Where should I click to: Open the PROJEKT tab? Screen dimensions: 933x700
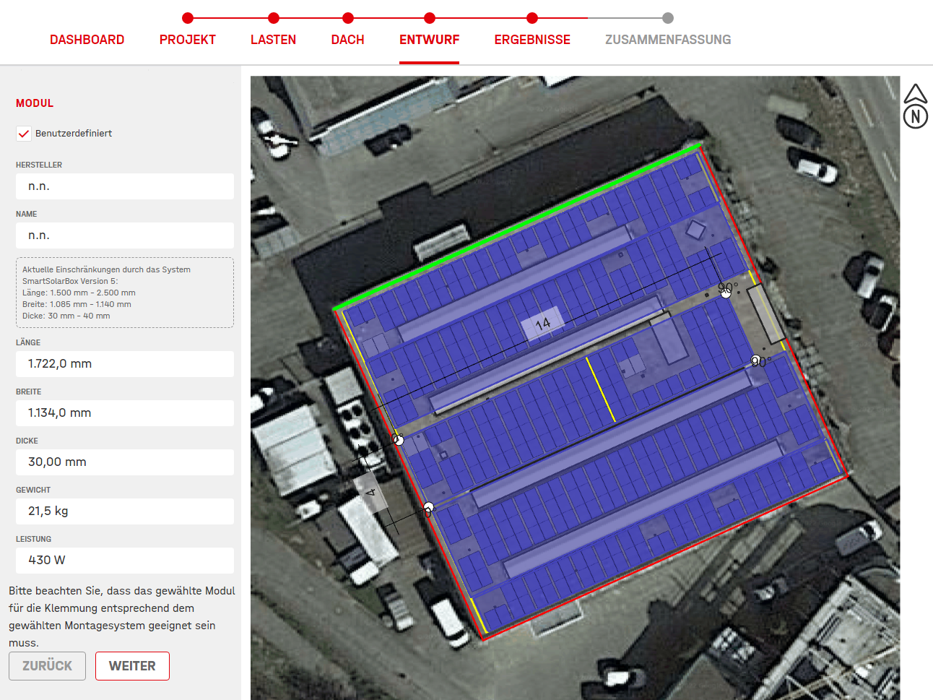pos(187,40)
